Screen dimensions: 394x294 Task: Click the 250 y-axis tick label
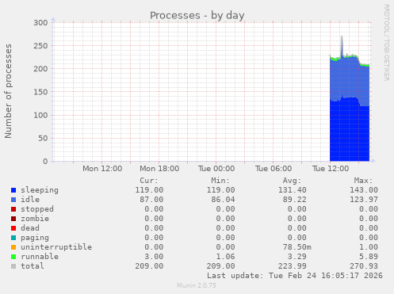pos(40,46)
